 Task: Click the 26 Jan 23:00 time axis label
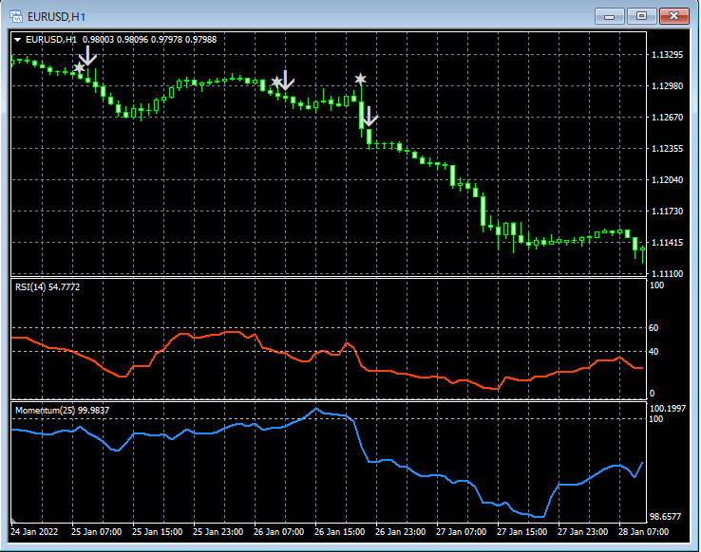coord(400,531)
